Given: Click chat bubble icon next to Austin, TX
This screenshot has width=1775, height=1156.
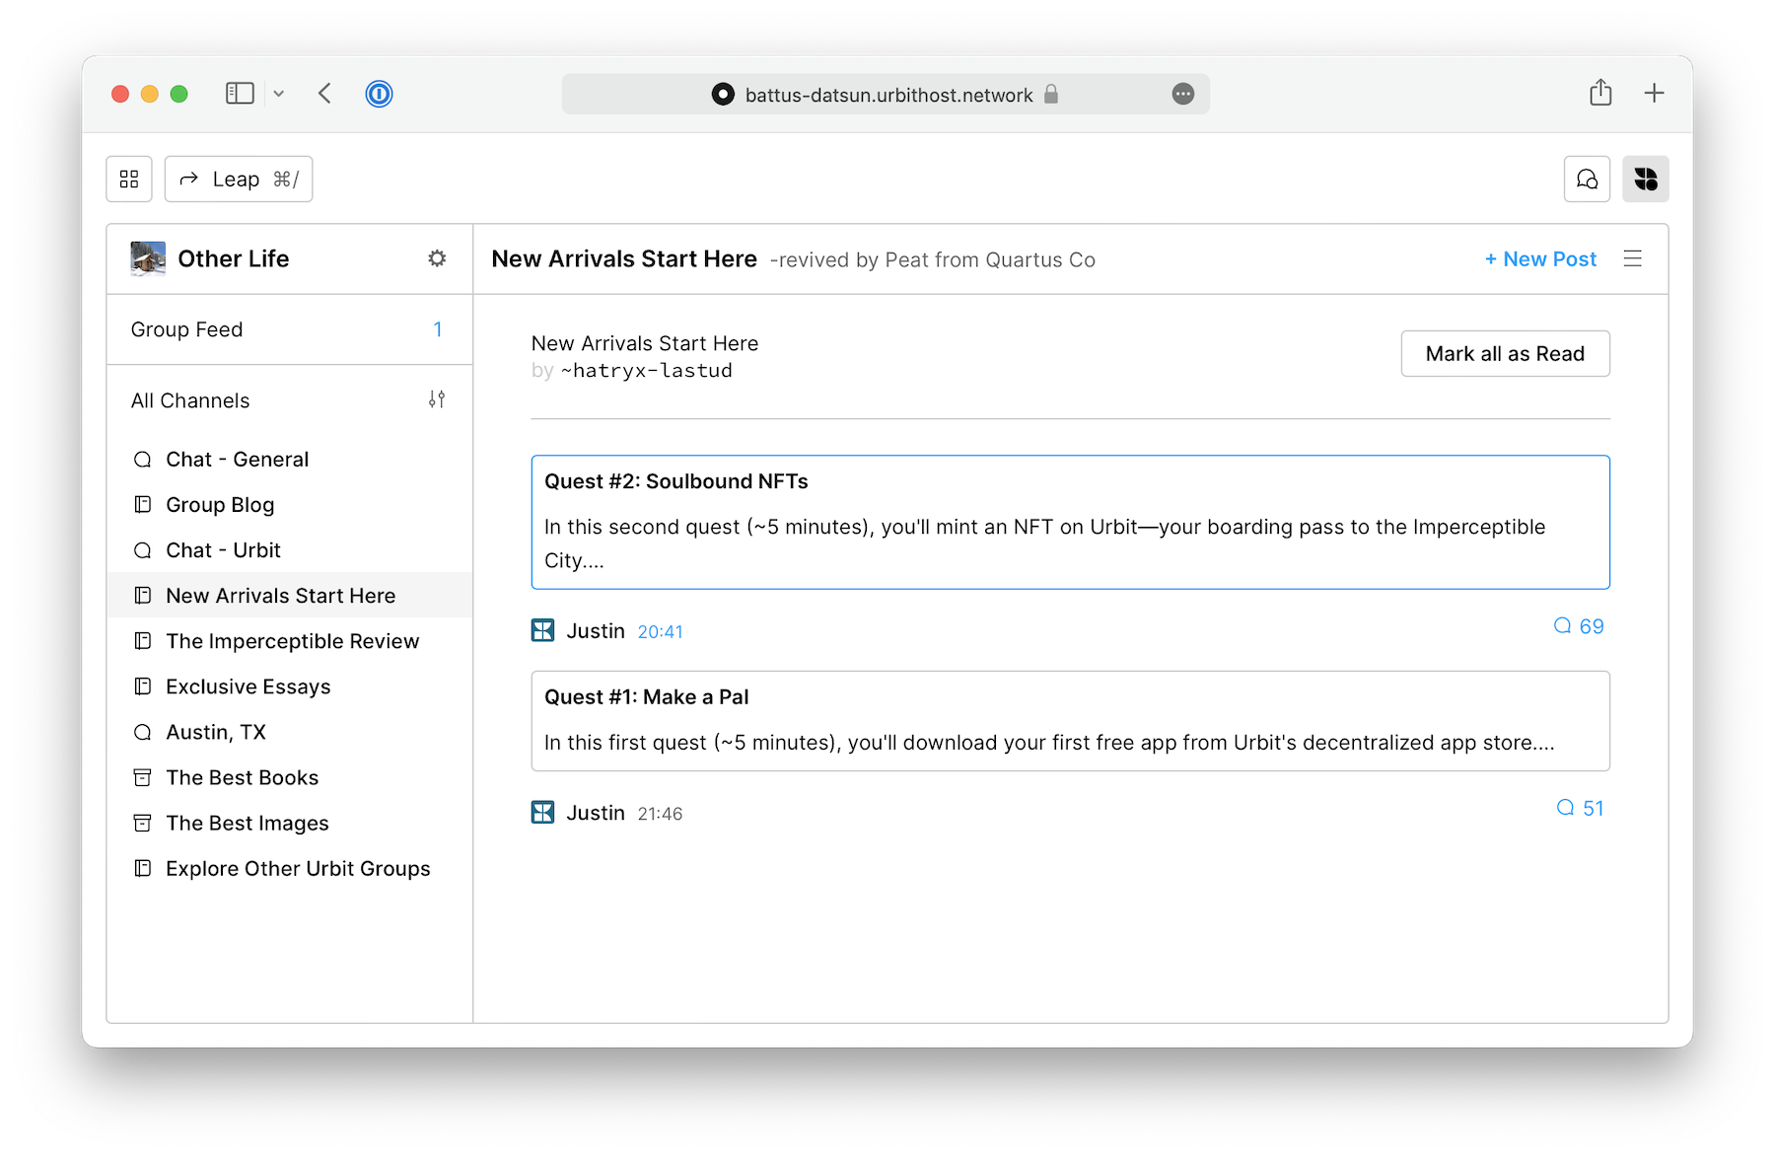Looking at the screenshot, I should (x=143, y=732).
